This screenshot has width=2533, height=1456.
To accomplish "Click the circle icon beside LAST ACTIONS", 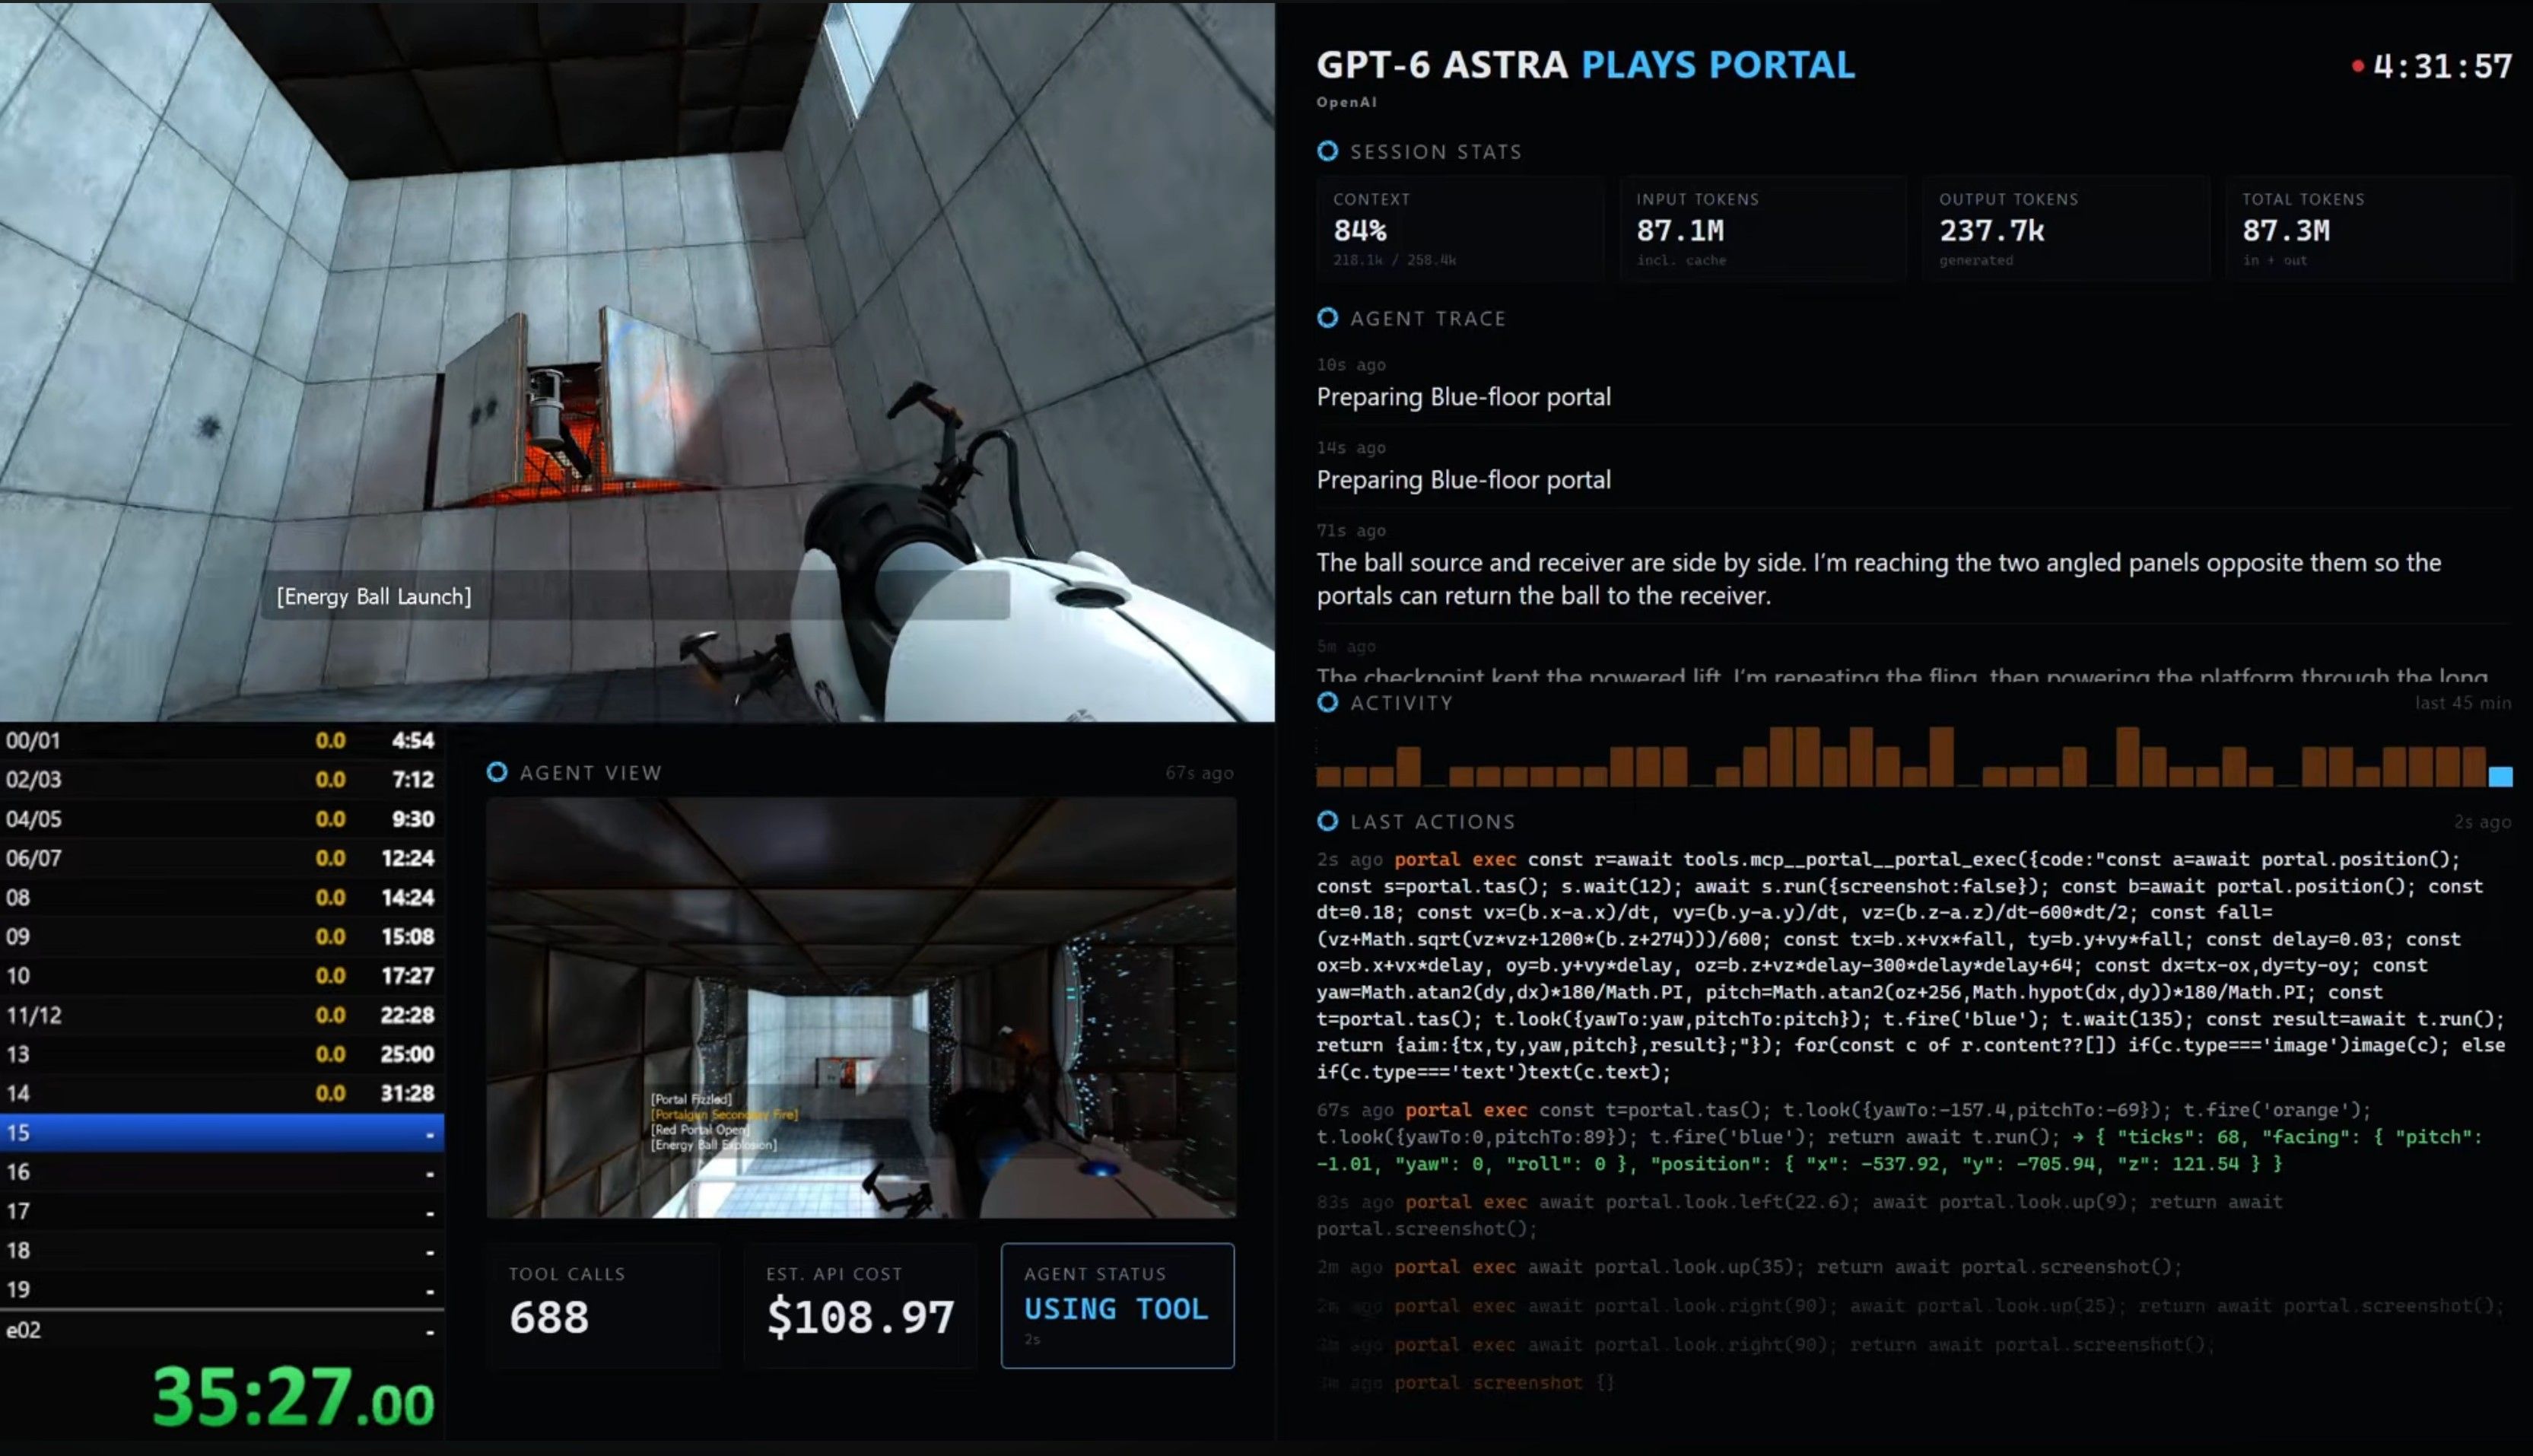I will click(x=1327, y=821).
